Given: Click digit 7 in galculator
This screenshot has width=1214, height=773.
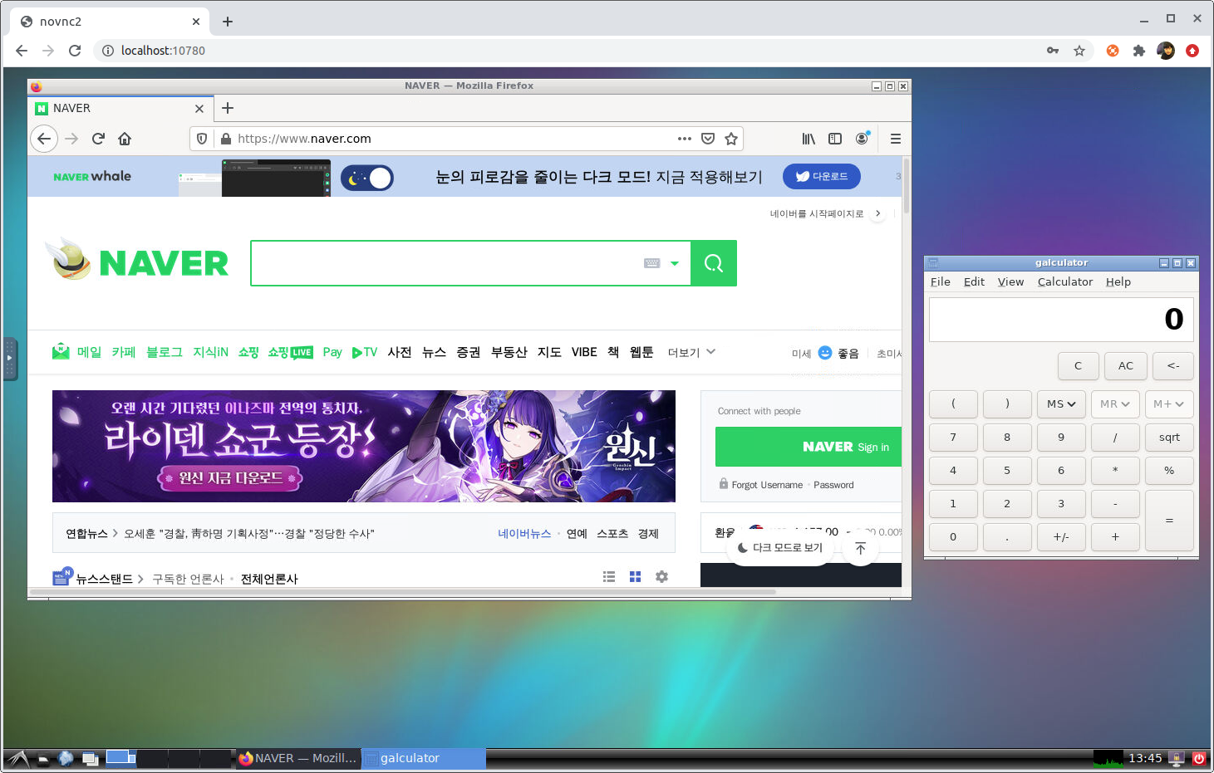Looking at the screenshot, I should 953,438.
